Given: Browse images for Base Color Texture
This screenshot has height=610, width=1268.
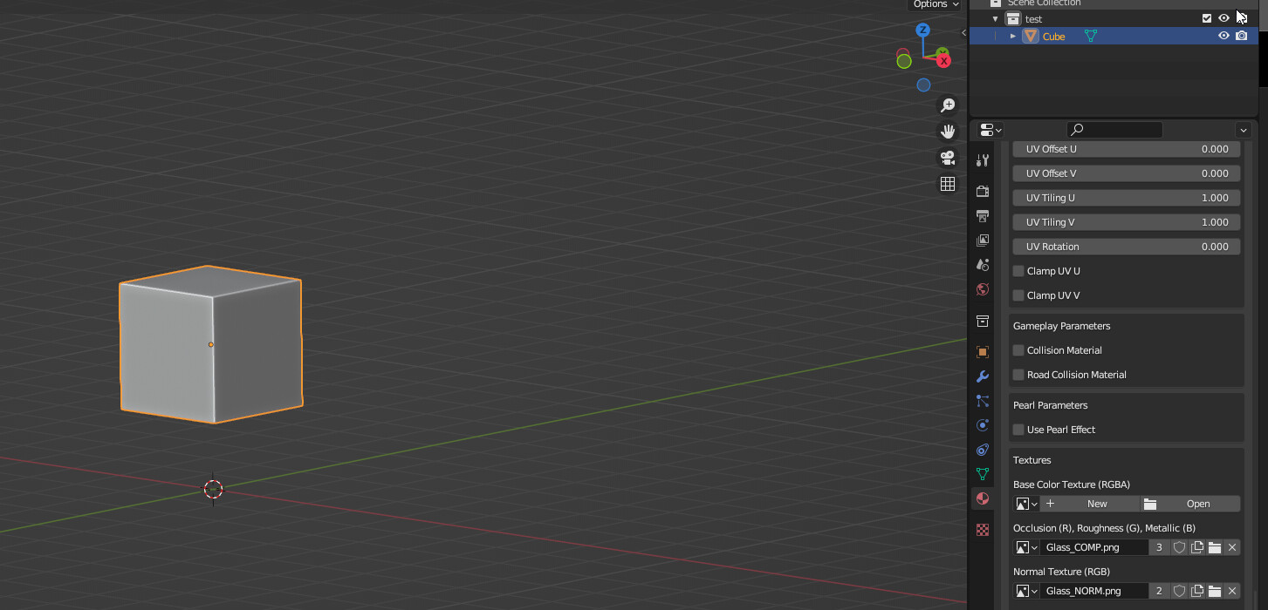Looking at the screenshot, I should pyautogui.click(x=1026, y=504).
